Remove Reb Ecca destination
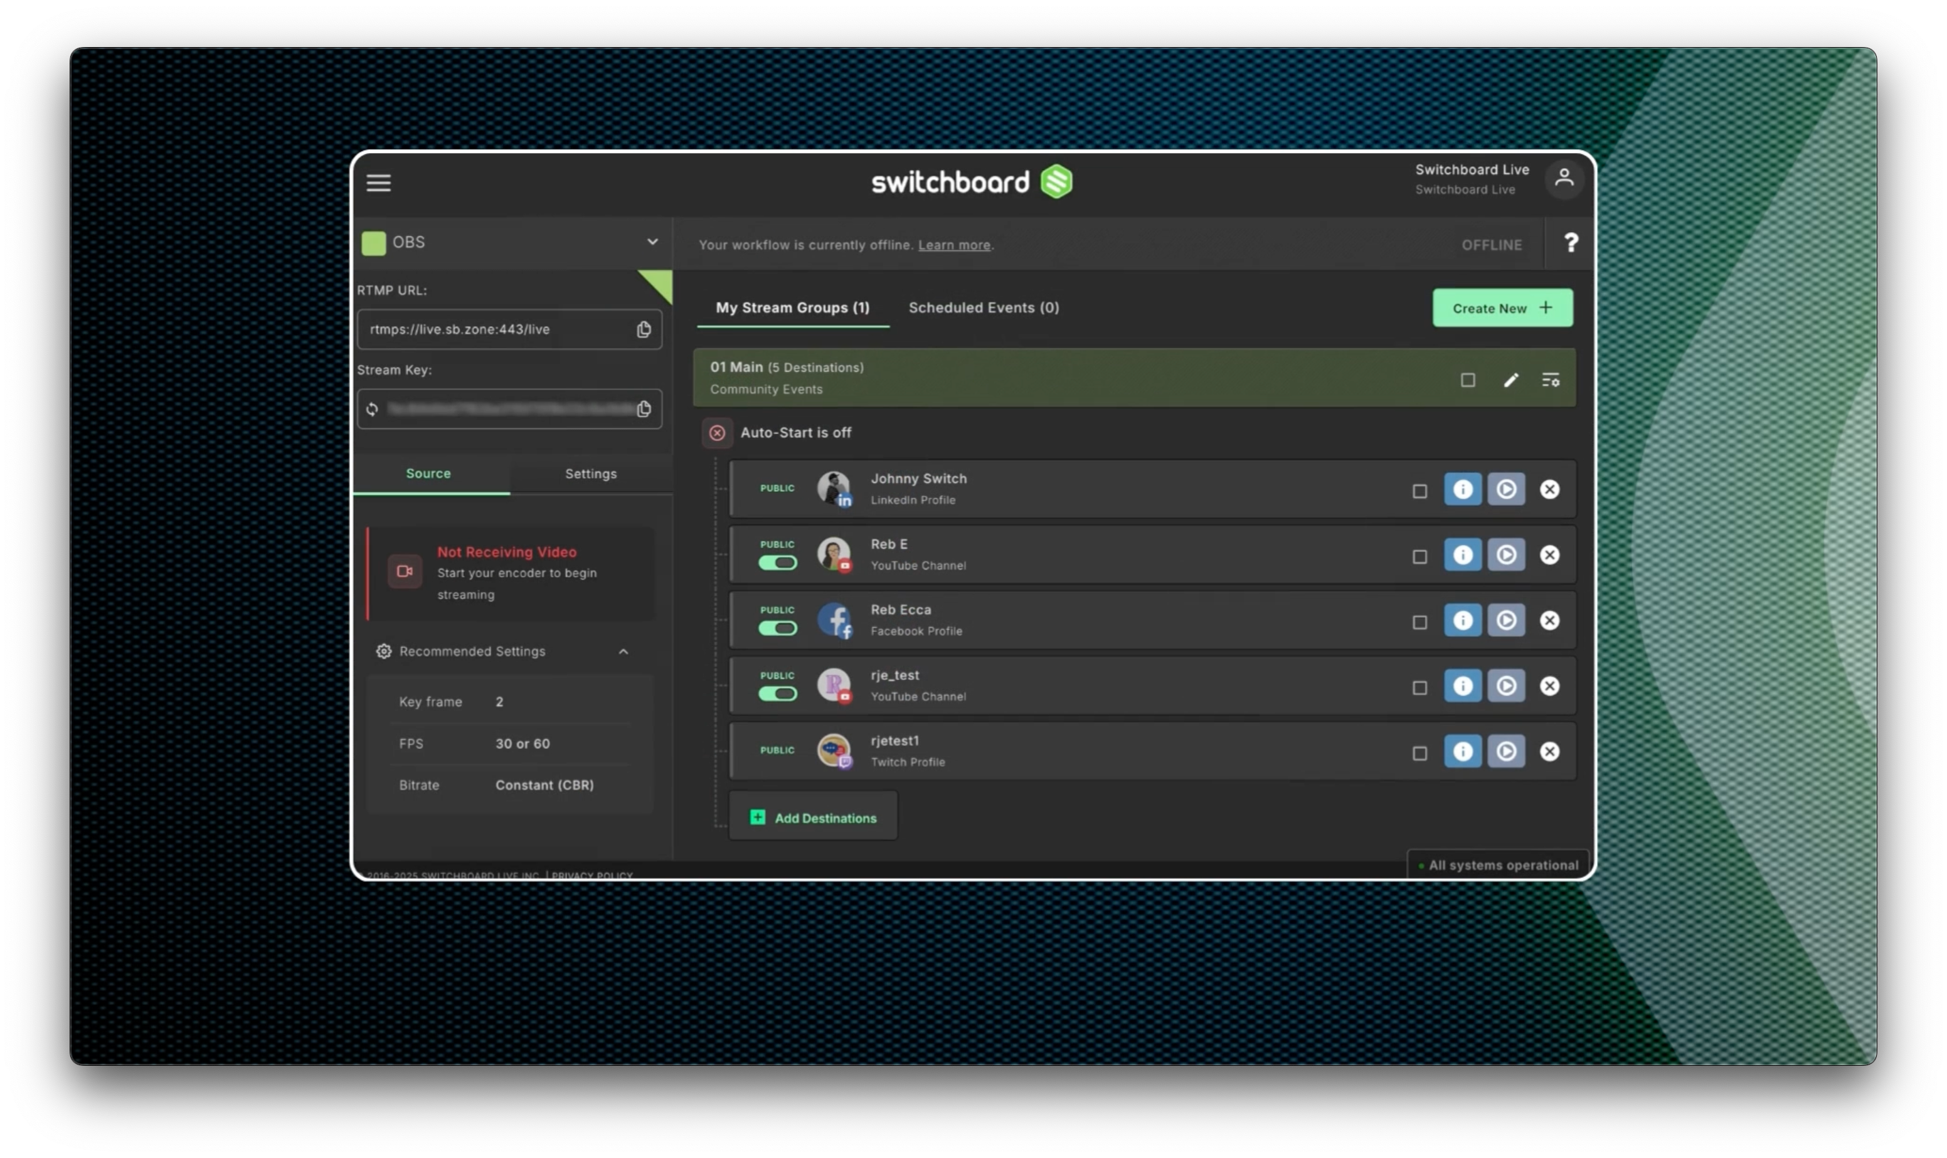Viewport: 1947px width, 1158px height. [x=1549, y=620]
